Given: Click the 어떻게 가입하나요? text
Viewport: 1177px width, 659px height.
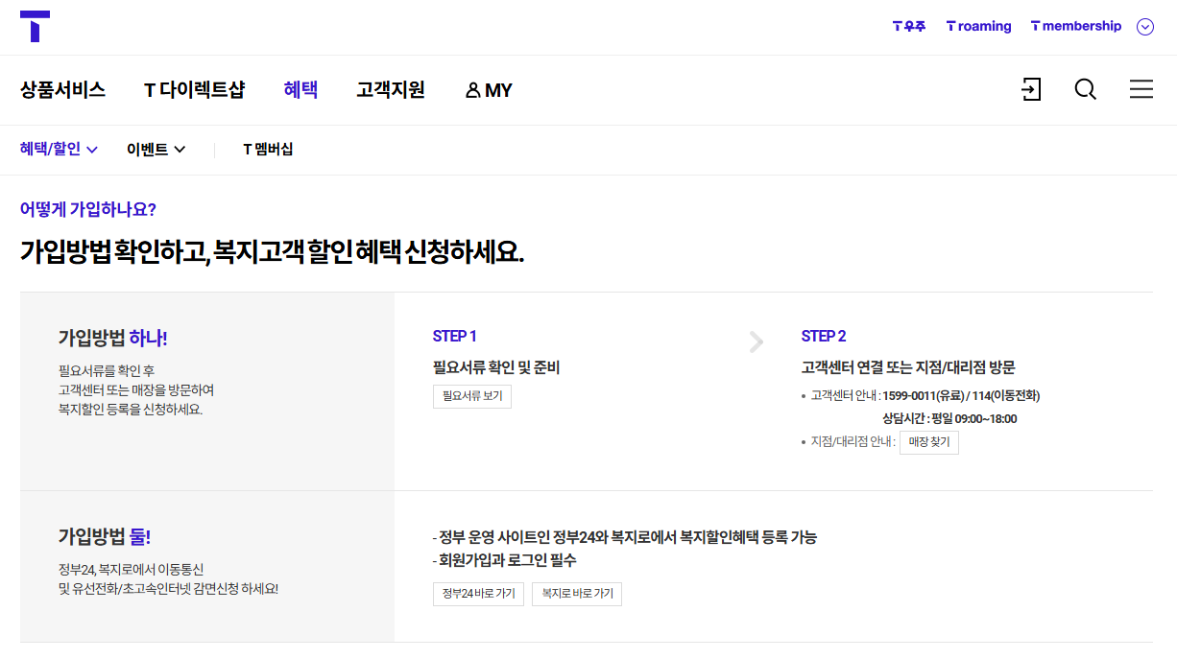Looking at the screenshot, I should [x=88, y=209].
